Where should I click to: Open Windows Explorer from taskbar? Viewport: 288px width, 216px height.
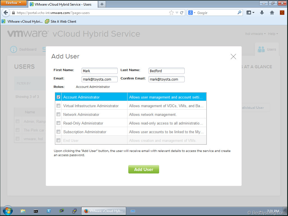[x=23, y=211]
